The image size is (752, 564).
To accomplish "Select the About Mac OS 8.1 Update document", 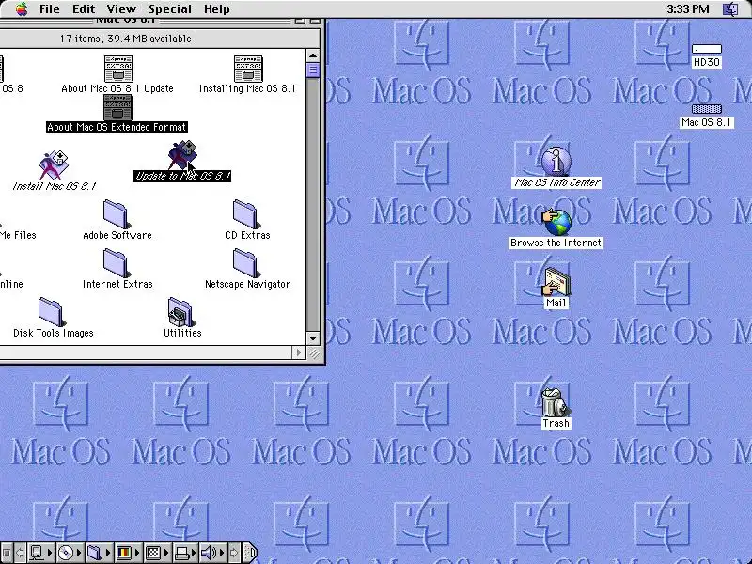I will (117, 74).
